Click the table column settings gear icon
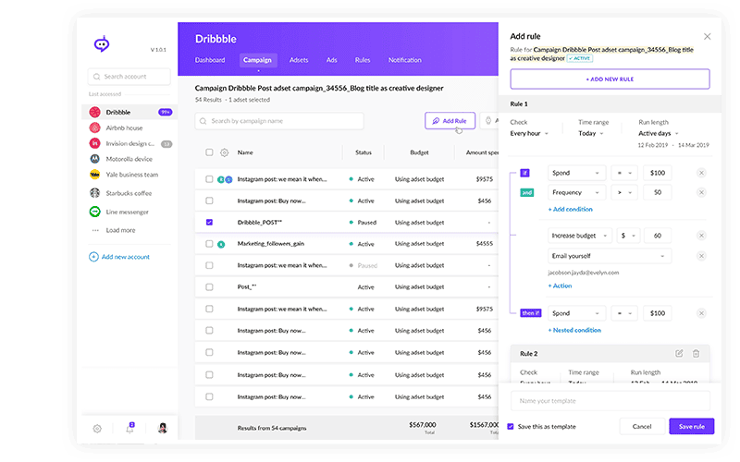The height and width of the screenshot is (462, 740). 224,152
